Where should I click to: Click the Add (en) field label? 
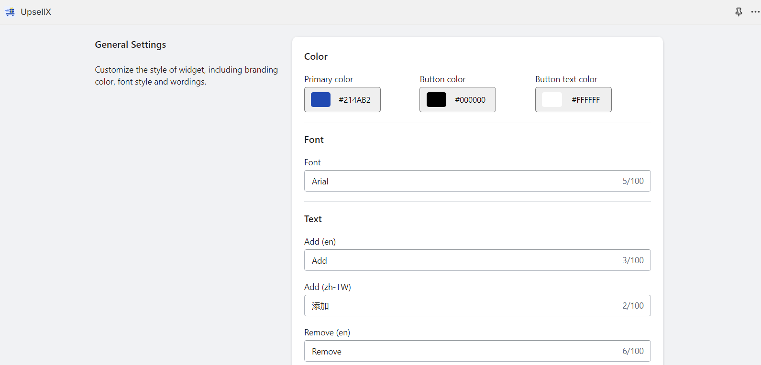click(x=320, y=242)
